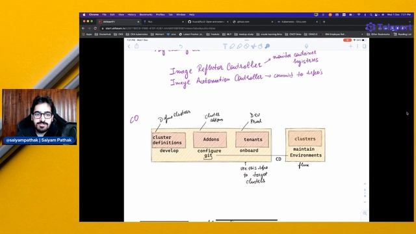Switch to the github.com browser tab

point(252,21)
